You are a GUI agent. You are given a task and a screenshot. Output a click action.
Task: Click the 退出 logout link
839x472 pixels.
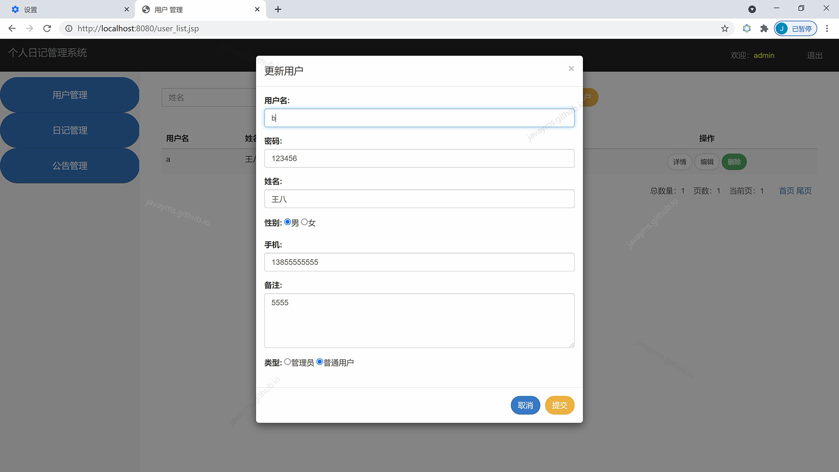[814, 55]
